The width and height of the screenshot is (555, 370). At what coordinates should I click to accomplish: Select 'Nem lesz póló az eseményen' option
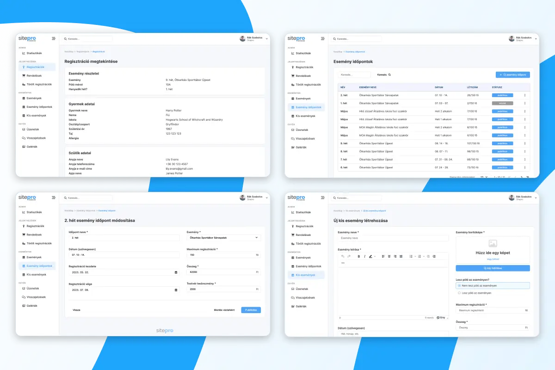493,286
